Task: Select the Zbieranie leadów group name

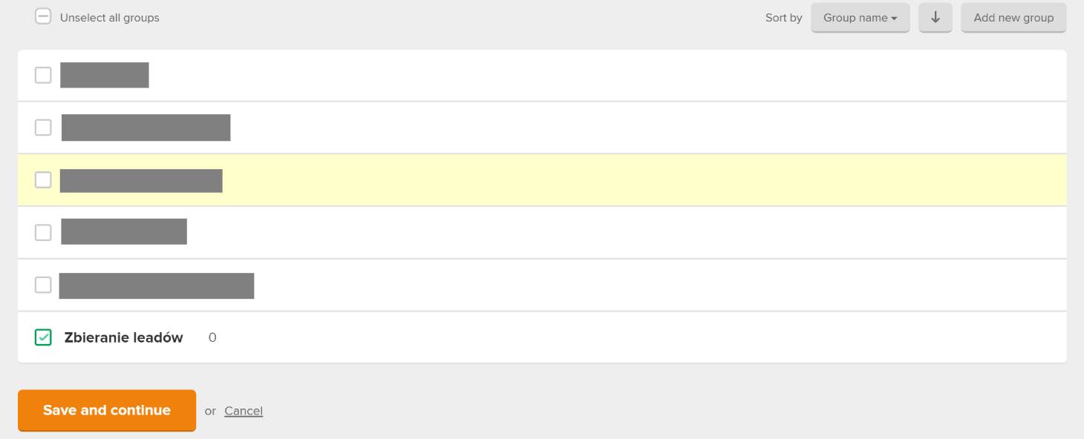Action: pos(124,337)
